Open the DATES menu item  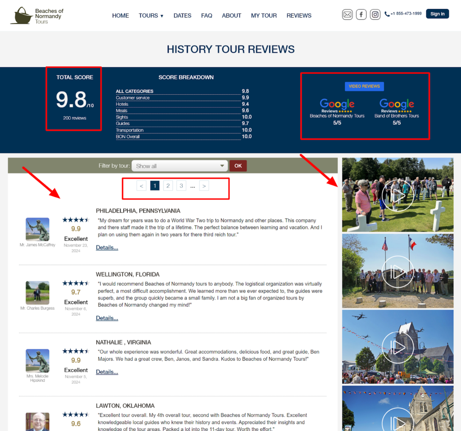[x=182, y=16]
